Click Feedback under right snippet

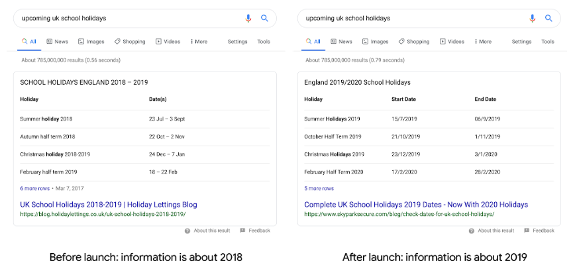point(539,231)
